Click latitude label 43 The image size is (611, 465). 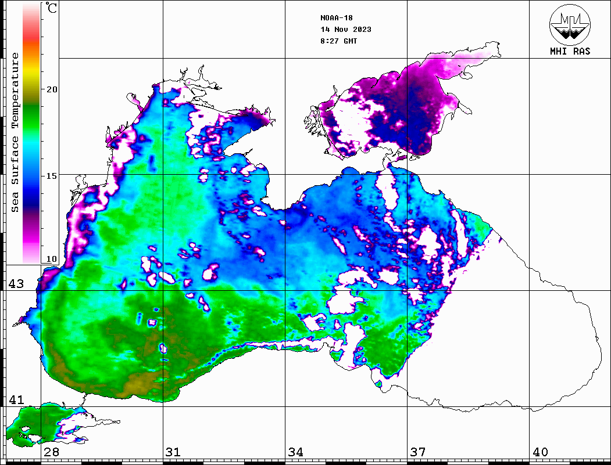[x=16, y=284]
